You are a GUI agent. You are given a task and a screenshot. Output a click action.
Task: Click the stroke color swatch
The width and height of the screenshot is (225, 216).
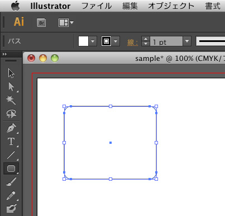click(x=106, y=41)
